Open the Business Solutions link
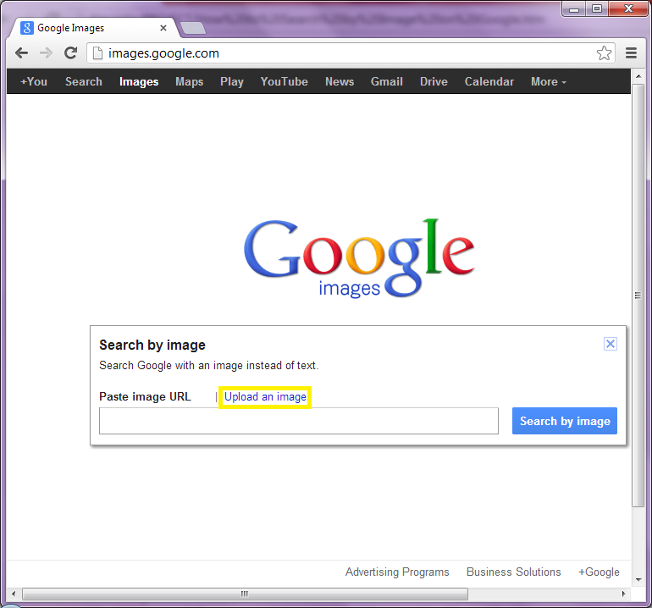This screenshot has width=652, height=608. point(513,572)
